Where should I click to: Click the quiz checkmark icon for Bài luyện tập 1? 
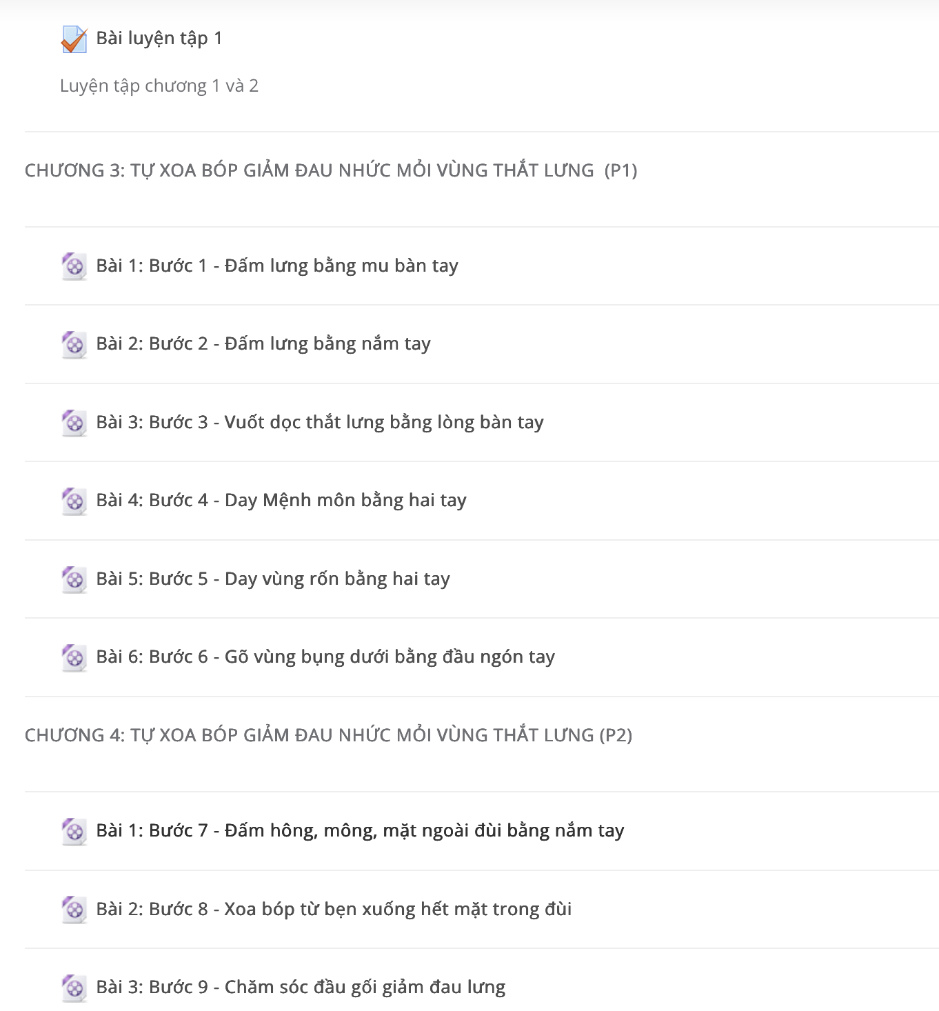(74, 39)
